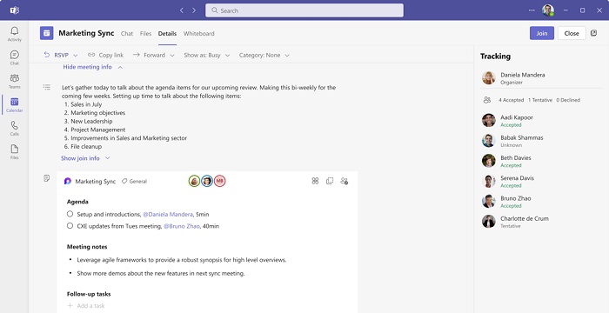609x313 pixels.
Task: Select attendee Charlotte de Crum
Action: pos(541,222)
